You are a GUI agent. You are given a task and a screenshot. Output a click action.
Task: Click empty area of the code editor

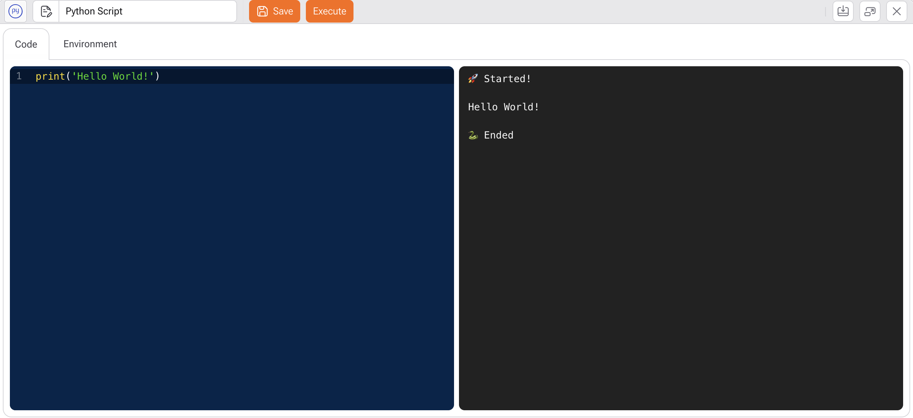(x=231, y=248)
